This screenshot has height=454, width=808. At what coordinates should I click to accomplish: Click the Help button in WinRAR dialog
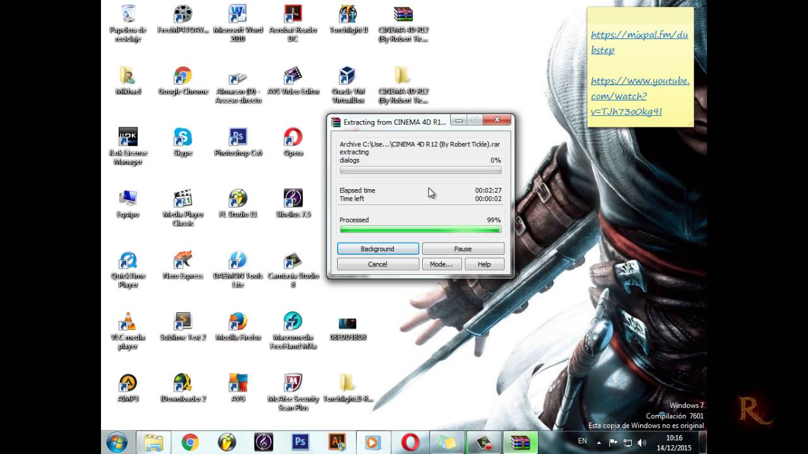tap(484, 264)
